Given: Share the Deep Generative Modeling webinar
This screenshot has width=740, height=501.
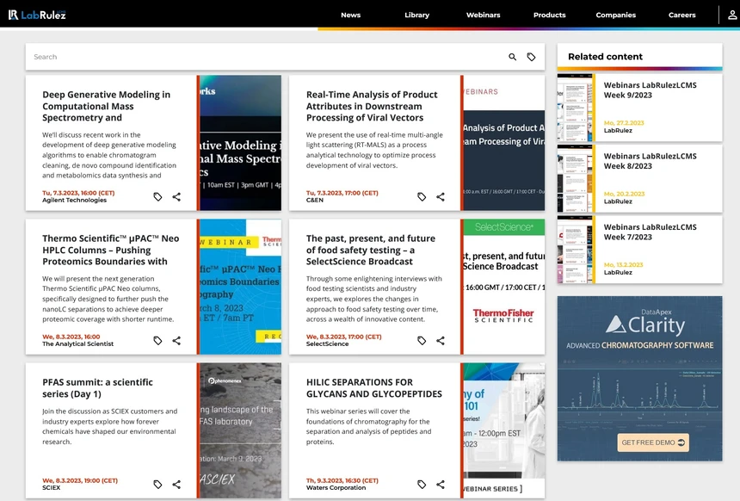Looking at the screenshot, I should pyautogui.click(x=176, y=197).
